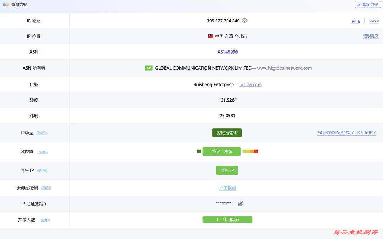Open the trace link
This screenshot has height=239, width=383.
click(374, 21)
